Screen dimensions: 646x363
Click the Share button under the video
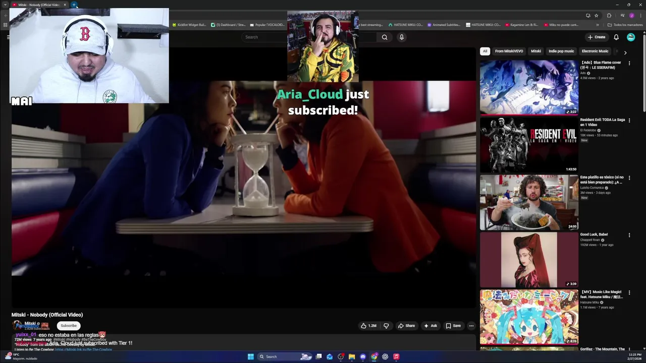click(406, 326)
